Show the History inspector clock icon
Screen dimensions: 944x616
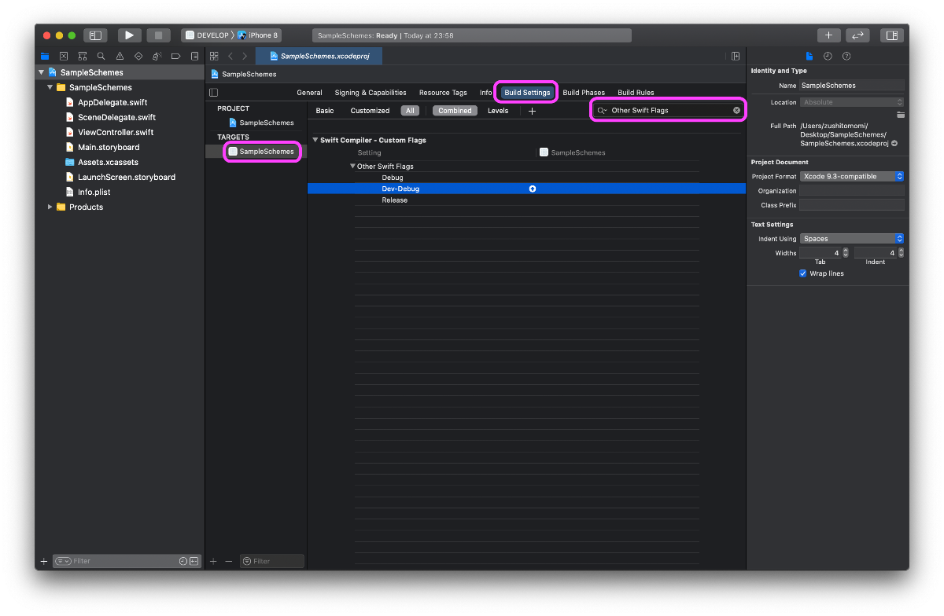[828, 57]
